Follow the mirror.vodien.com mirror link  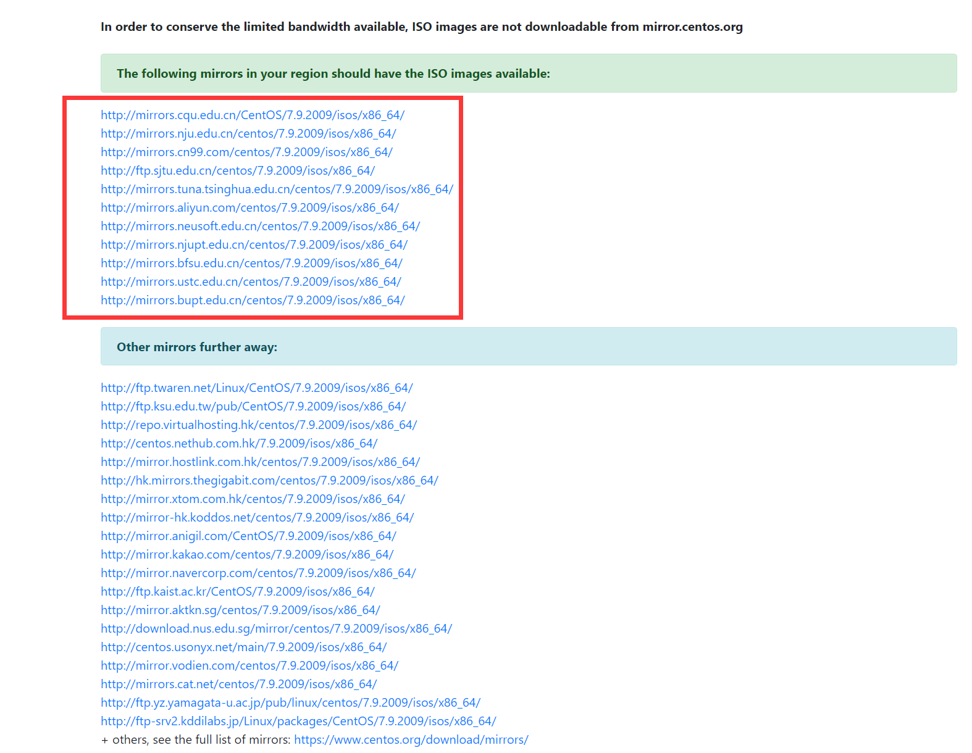pos(249,665)
